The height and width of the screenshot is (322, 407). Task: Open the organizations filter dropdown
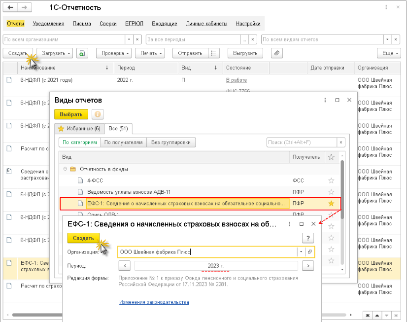click(129, 39)
